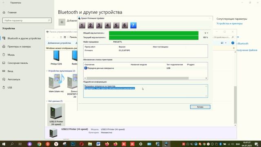Screen dimensions: 261x147
Task: Select step 3 icon in Epson Firmware Updater
Action: (99, 25)
